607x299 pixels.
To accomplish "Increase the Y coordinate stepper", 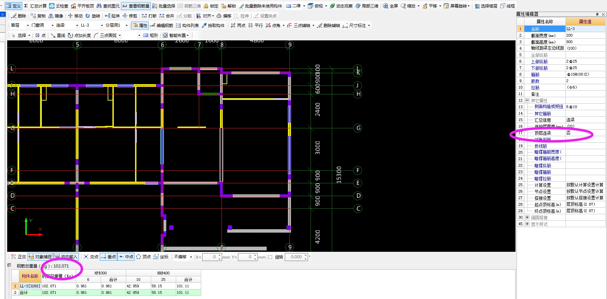I will pyautogui.click(x=255, y=255).
